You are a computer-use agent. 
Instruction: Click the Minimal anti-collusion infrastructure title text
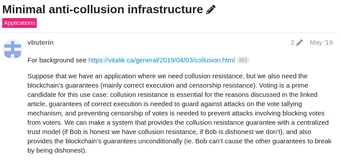[103, 10]
